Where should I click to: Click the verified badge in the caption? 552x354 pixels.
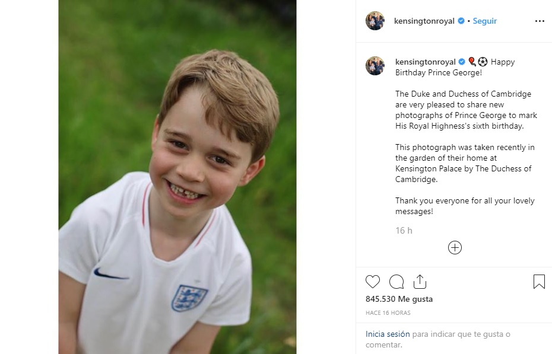(461, 62)
